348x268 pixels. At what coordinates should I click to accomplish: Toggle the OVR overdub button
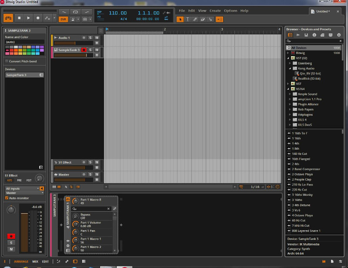(63, 19)
